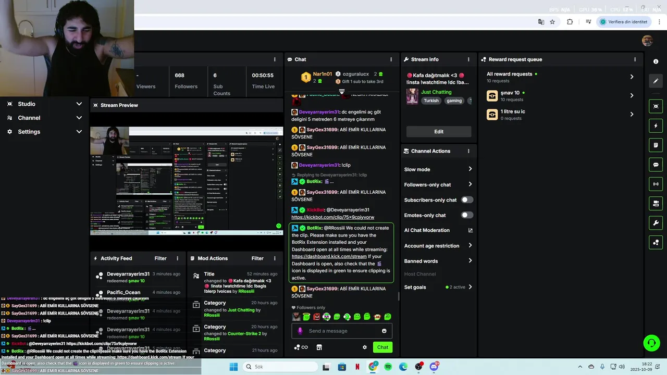Click the Send a message input field
The width and height of the screenshot is (667, 375).
pos(342,331)
